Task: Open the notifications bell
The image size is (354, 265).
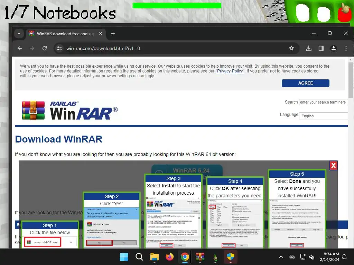Action: (x=345, y=257)
